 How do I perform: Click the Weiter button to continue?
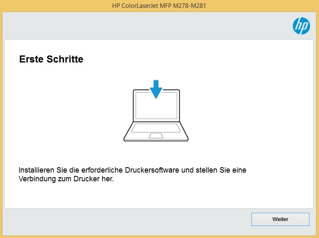[x=280, y=219]
